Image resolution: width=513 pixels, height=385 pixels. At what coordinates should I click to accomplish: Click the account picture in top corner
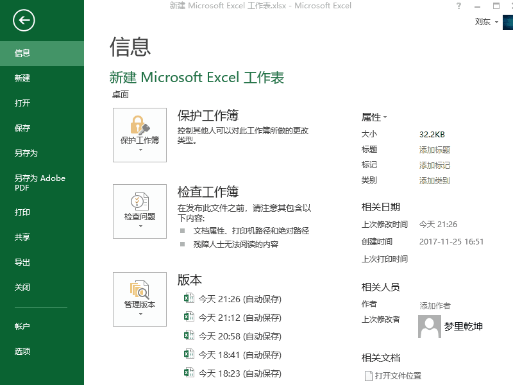[x=508, y=22]
